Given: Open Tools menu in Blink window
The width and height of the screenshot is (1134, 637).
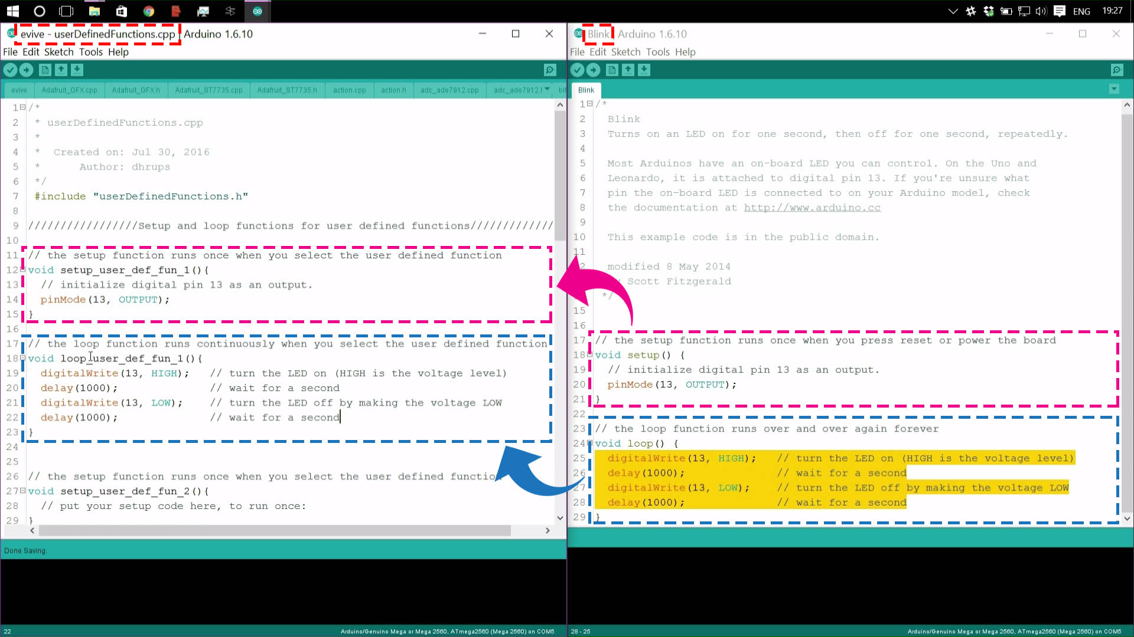Looking at the screenshot, I should (658, 52).
